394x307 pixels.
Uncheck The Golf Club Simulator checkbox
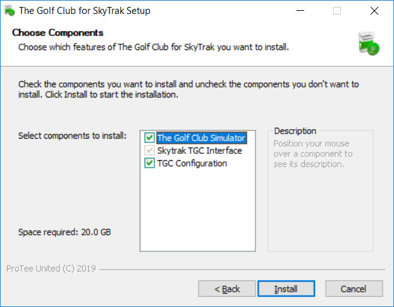[x=149, y=137]
